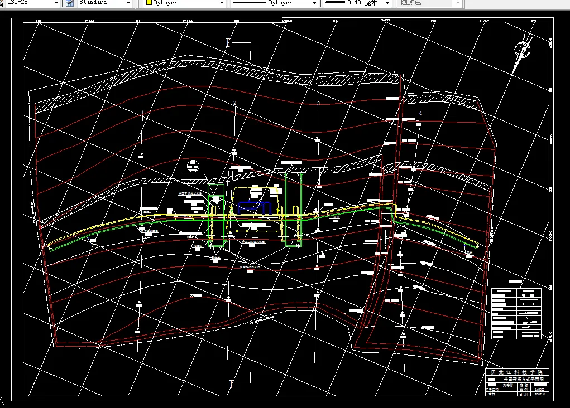Screen dimensions: 570x408
Task: Select the round striped symbol above green shaft
Action: pos(193,166)
